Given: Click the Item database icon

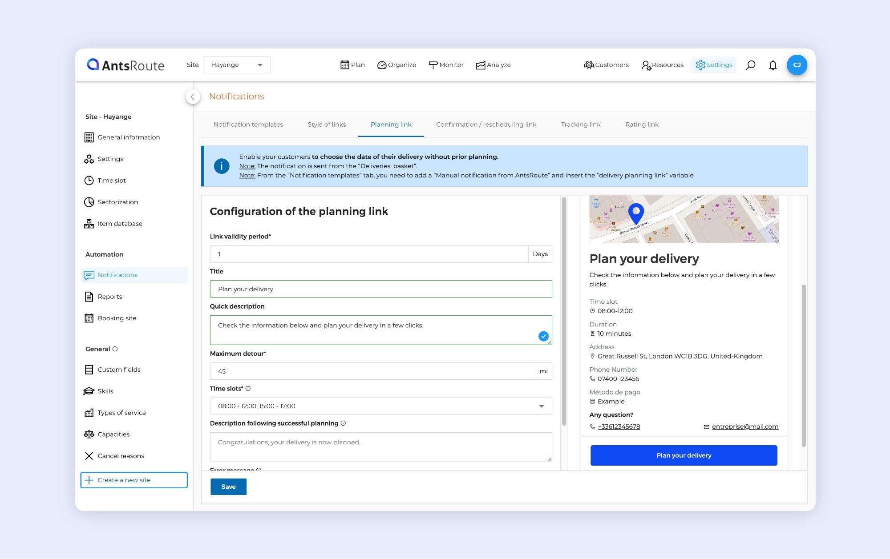Looking at the screenshot, I should 89,223.
